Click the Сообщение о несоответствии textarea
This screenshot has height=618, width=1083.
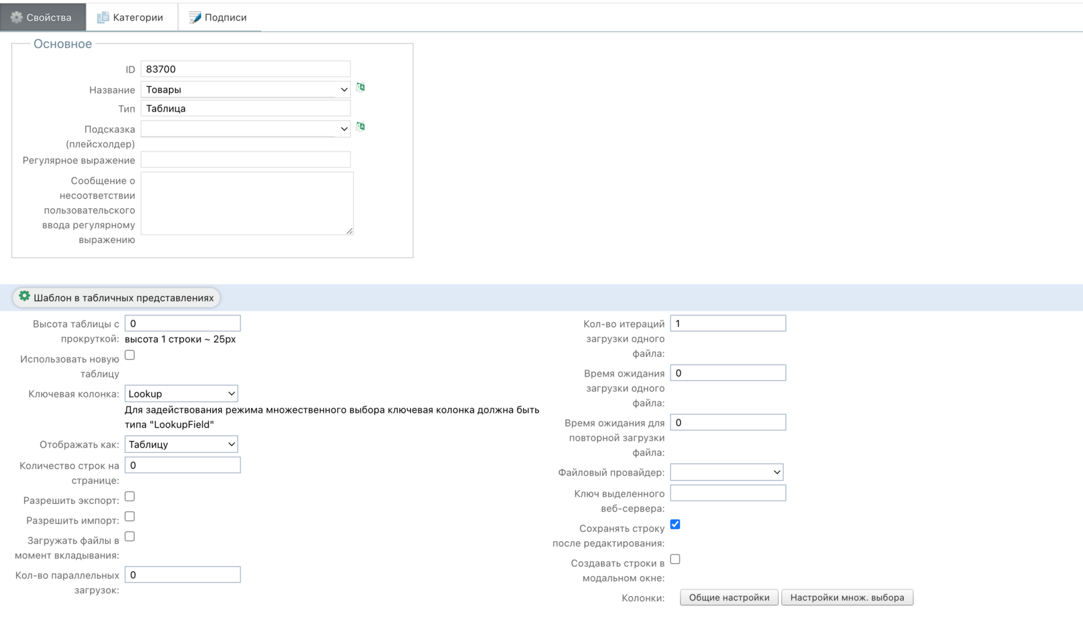click(x=247, y=203)
